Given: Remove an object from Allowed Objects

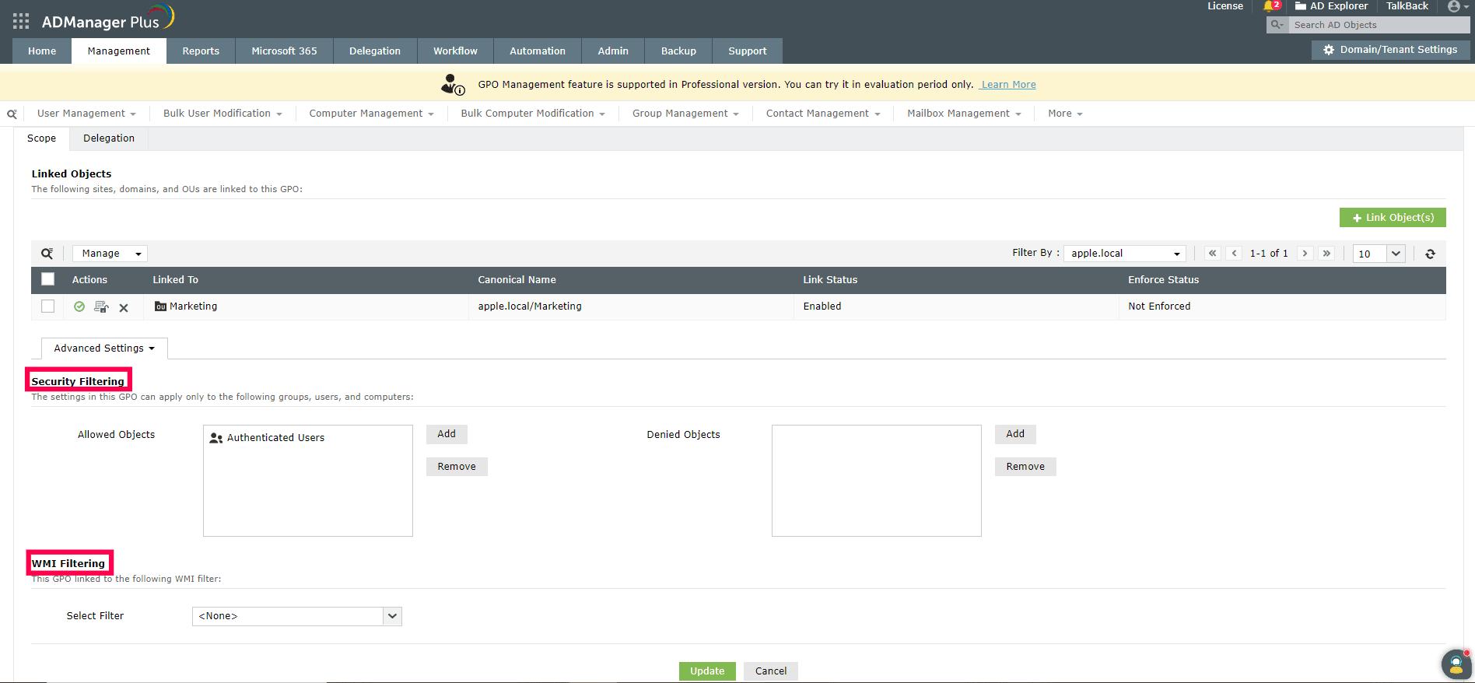Looking at the screenshot, I should click(x=457, y=467).
